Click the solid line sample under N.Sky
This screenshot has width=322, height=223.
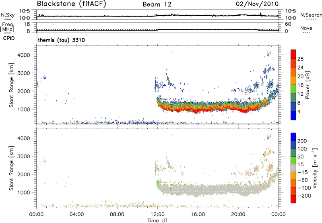tap(8, 19)
